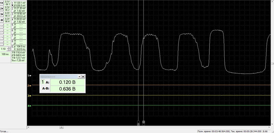Increase the 1:10 scale with up stepper

click(9, 48)
